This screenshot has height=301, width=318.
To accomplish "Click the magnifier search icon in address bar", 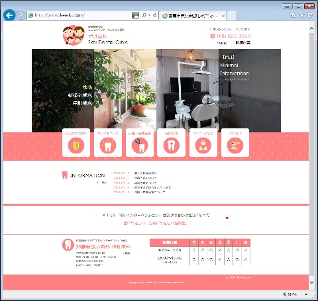I will [144, 15].
